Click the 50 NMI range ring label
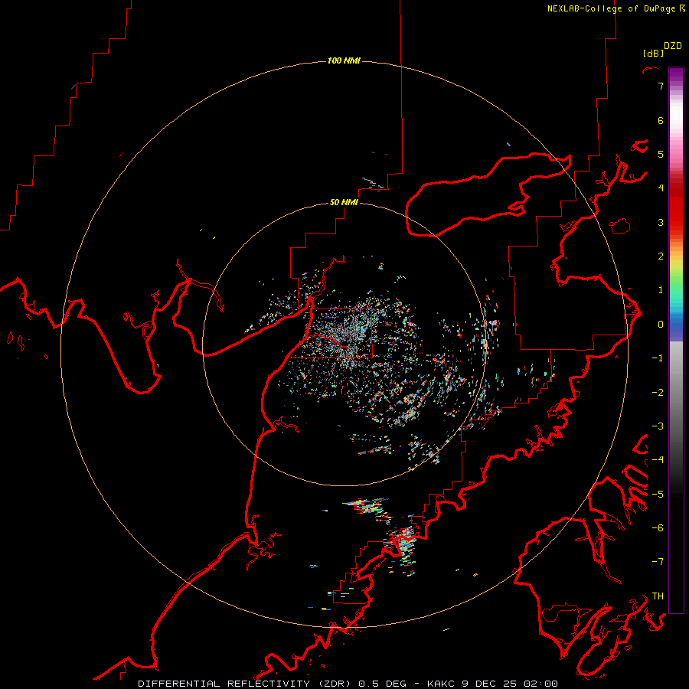689x689 pixels. click(x=344, y=202)
